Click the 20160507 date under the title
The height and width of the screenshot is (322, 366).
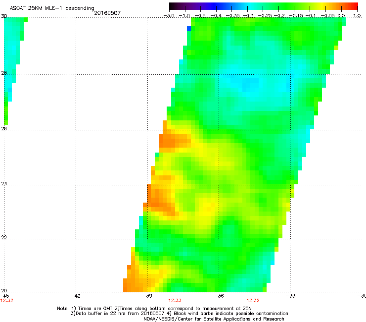pyautogui.click(x=107, y=13)
